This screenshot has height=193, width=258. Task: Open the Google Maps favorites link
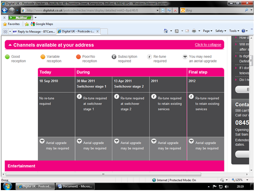[x=43, y=24]
